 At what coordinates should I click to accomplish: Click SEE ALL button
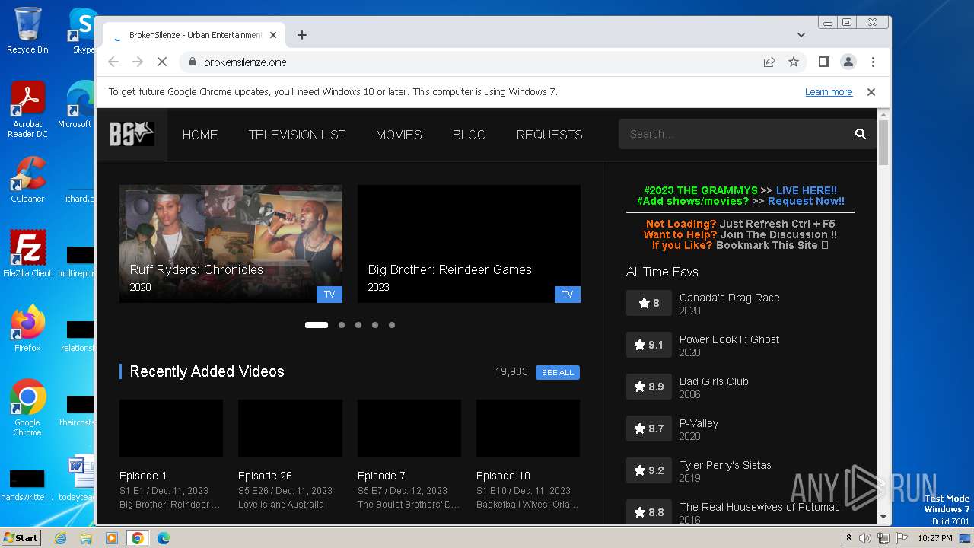[x=558, y=372]
